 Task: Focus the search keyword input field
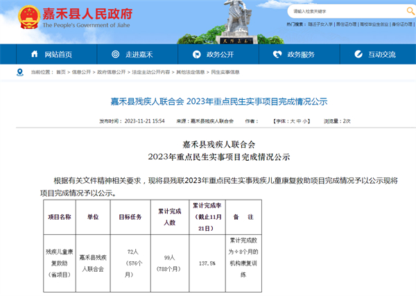[x=347, y=11]
